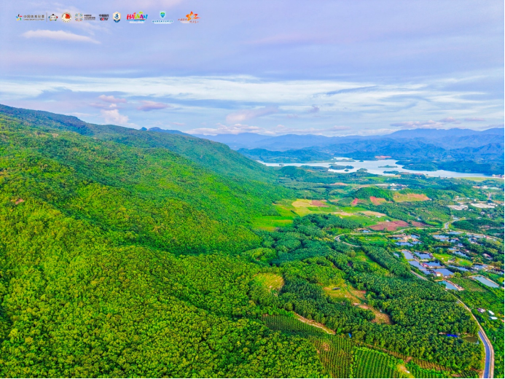The width and height of the screenshot is (505, 379).
Task: Click the reddish-brown plowed field
Action: point(388,226)
